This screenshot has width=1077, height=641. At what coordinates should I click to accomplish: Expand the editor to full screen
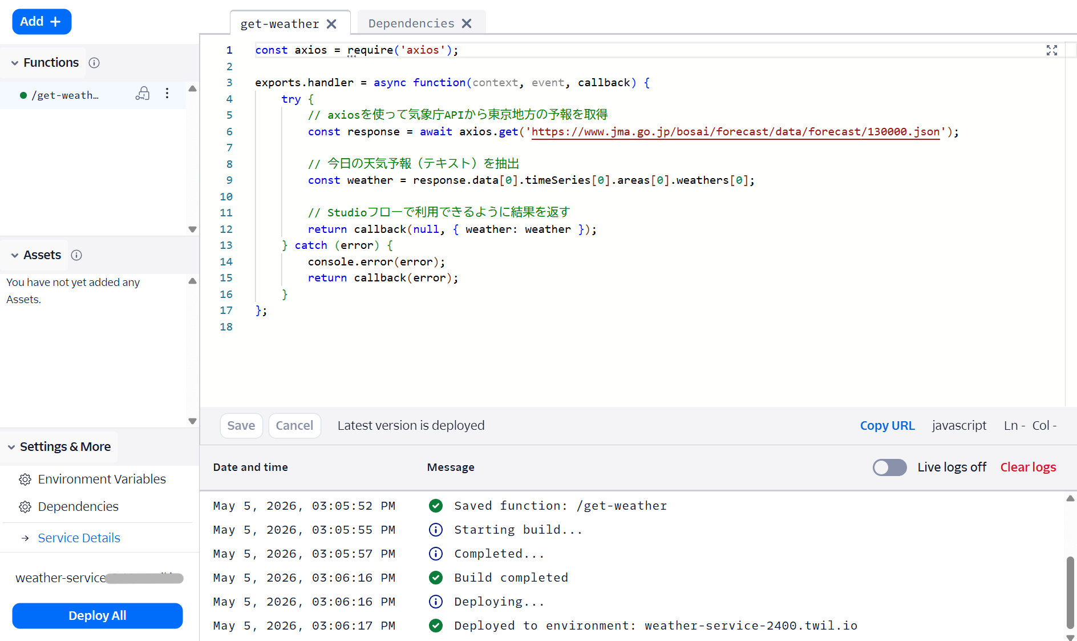click(1052, 50)
